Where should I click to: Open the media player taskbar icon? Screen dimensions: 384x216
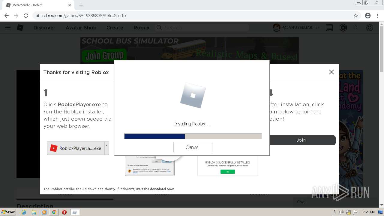pos(44,212)
